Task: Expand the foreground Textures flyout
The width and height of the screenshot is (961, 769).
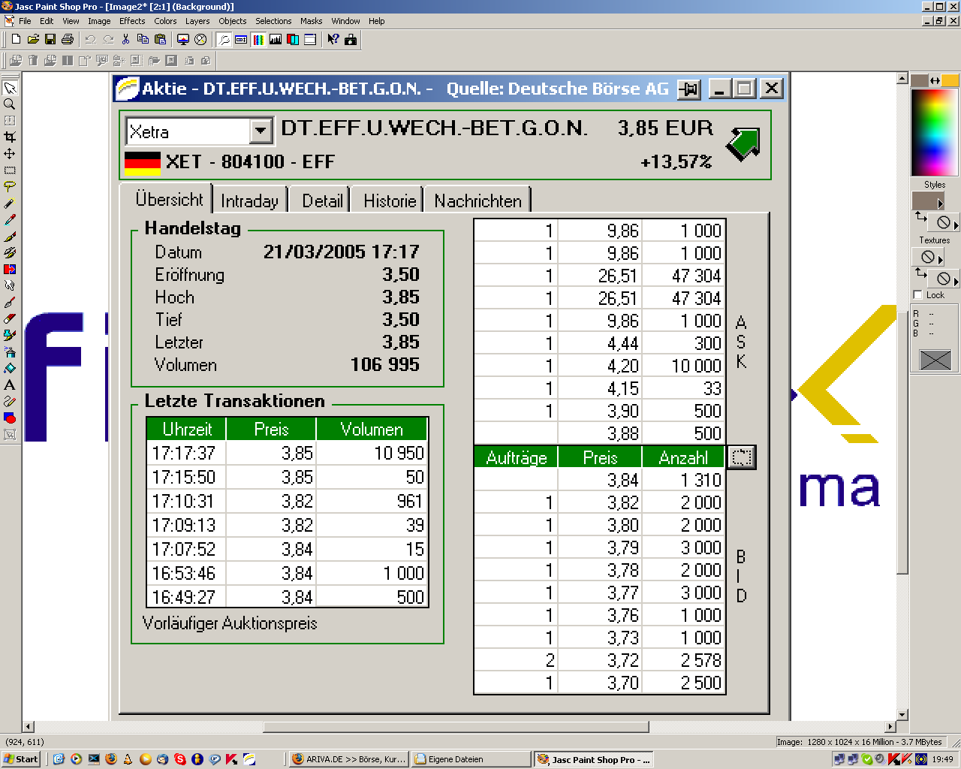Action: [940, 260]
